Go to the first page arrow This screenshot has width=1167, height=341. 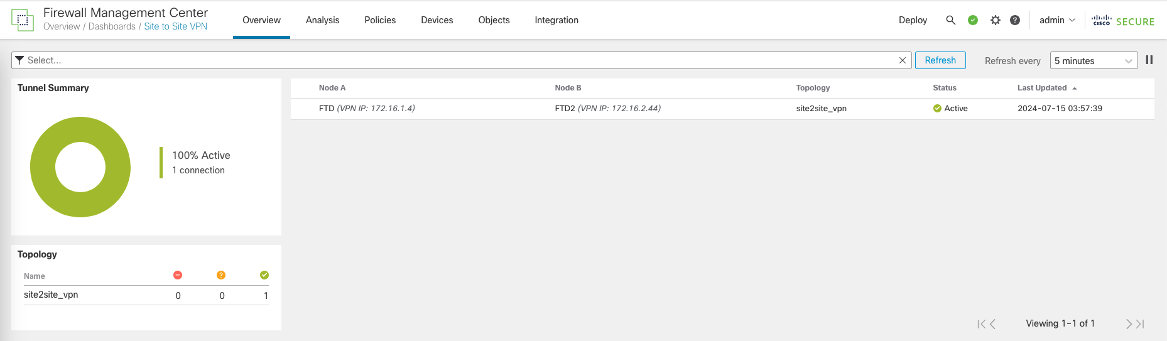click(980, 324)
